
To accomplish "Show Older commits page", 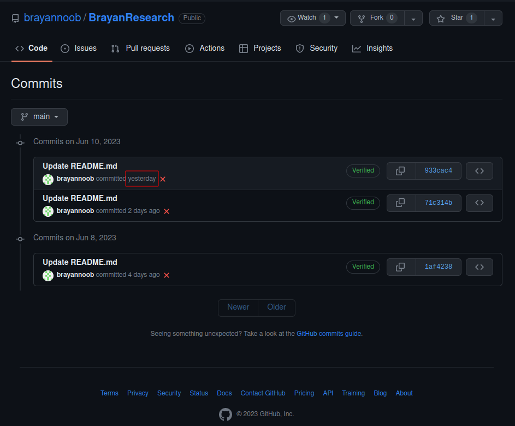I will pyautogui.click(x=276, y=307).
